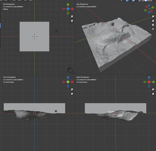Toggle perspective/orthographic grid icon in User Perspective viewport
Screen dimensions: 156x151
(x=153, y=29)
